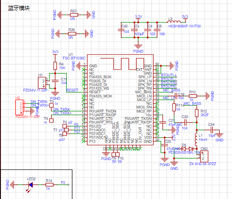
Task: Select the D5 diode symbol
Action: 187,149
